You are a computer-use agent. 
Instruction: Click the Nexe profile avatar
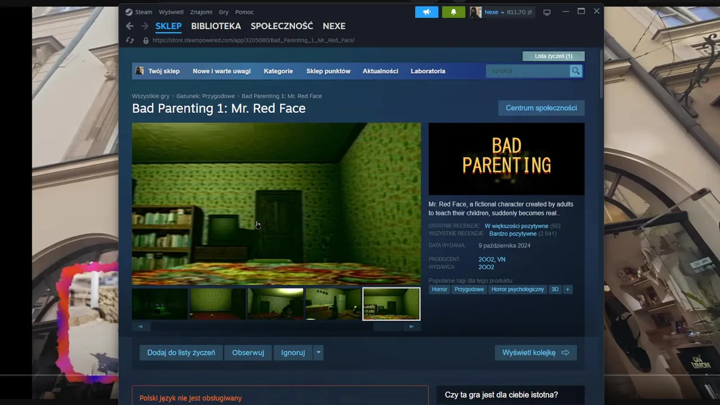475,12
